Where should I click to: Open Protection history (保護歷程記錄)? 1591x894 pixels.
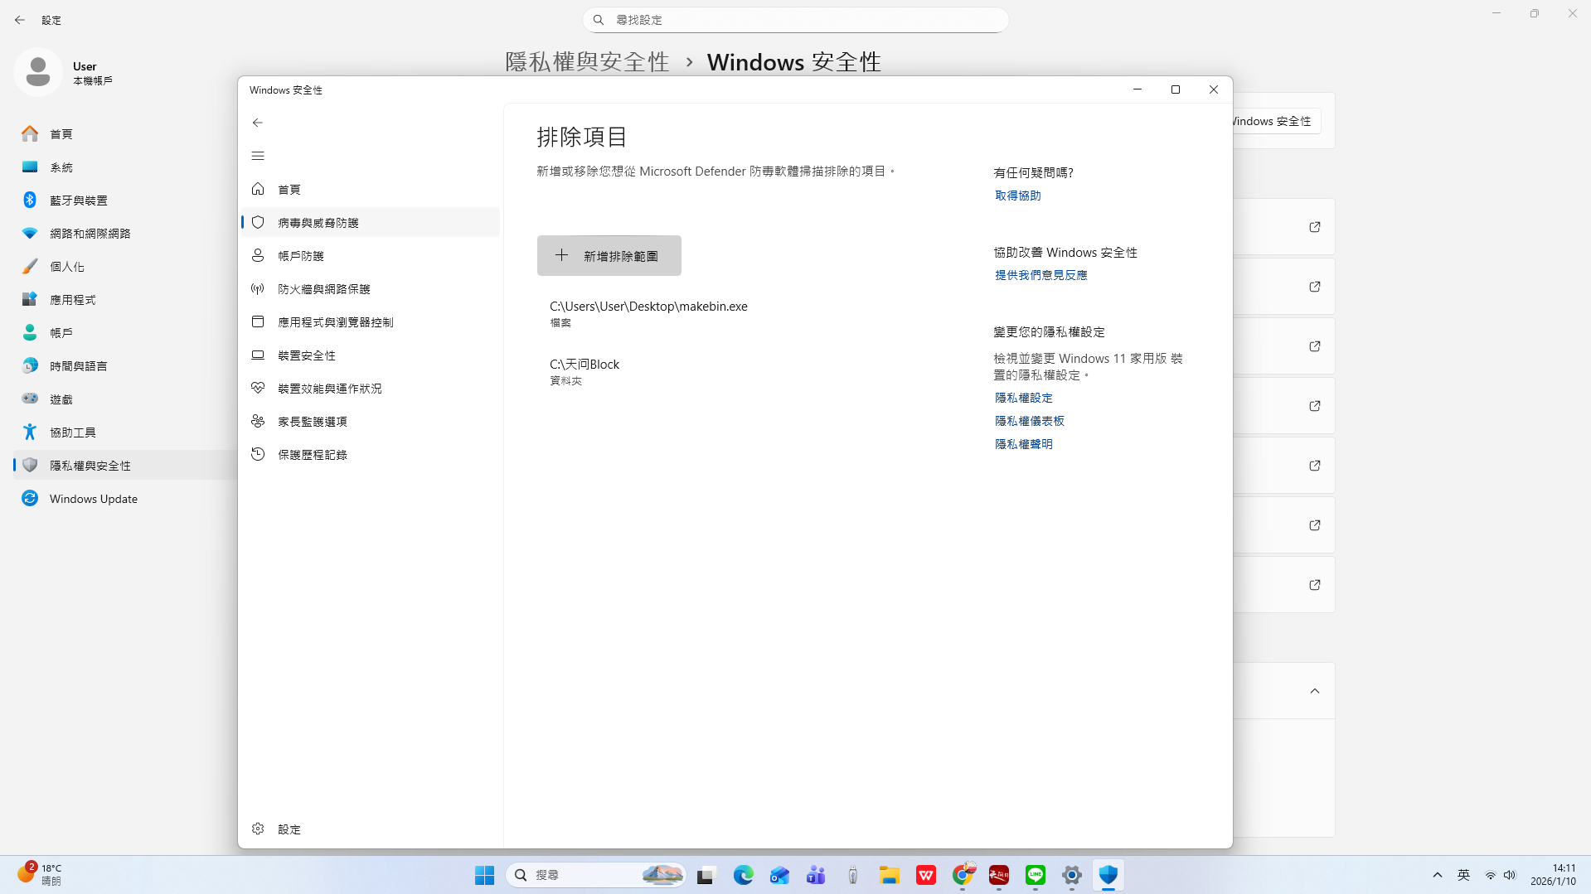click(x=370, y=454)
